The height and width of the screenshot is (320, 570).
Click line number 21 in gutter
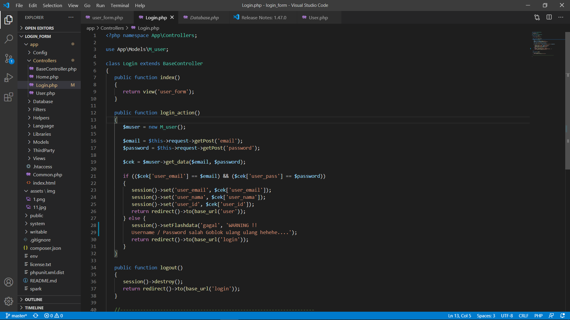[94, 176]
